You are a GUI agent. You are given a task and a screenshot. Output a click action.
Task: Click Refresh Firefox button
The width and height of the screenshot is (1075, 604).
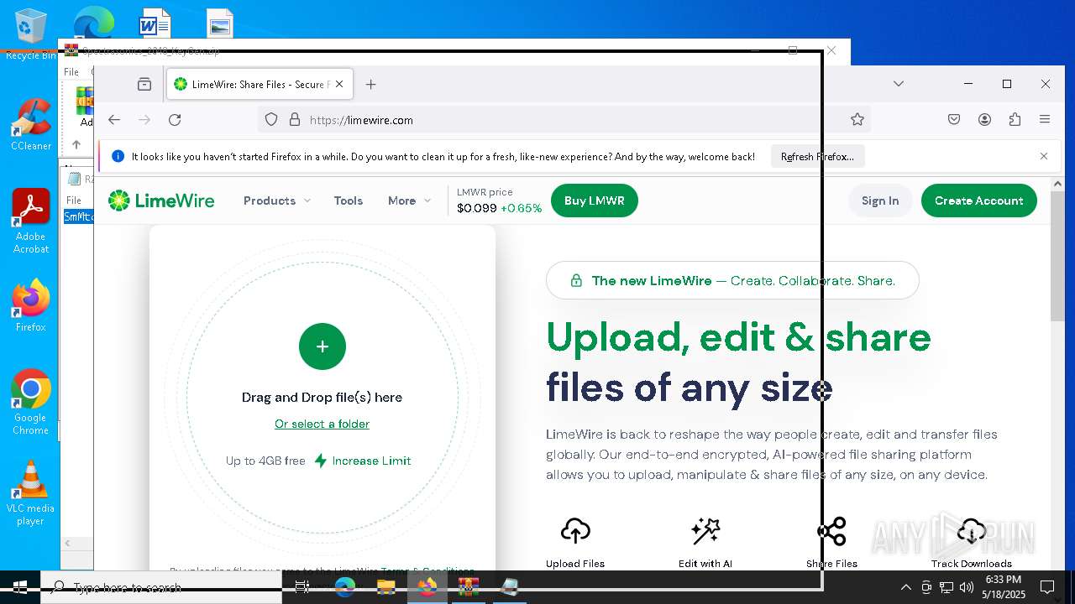pyautogui.click(x=817, y=156)
